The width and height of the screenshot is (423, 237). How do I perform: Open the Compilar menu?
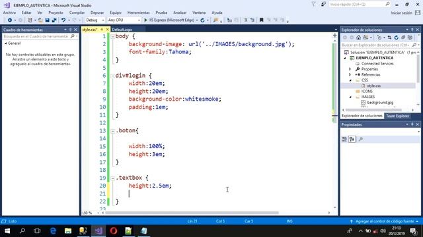(x=77, y=13)
